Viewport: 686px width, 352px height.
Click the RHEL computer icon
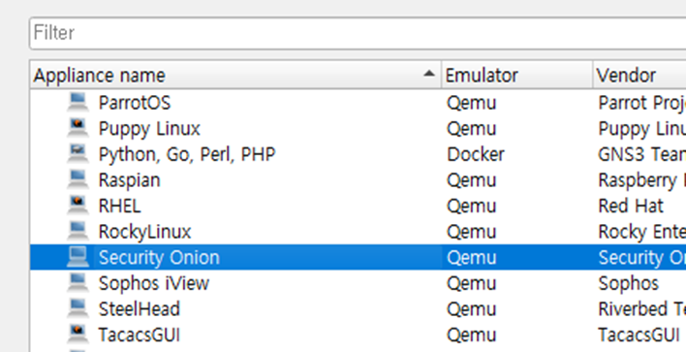[78, 206]
